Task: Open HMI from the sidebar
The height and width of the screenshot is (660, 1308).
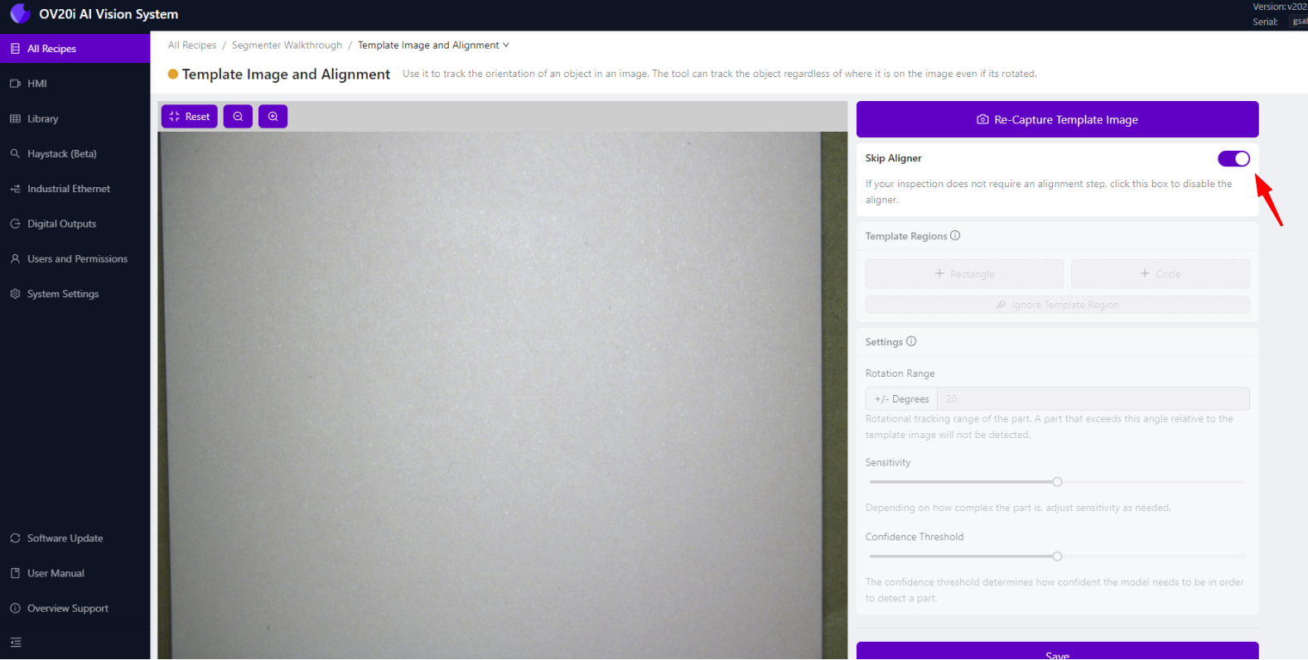Action: click(36, 84)
